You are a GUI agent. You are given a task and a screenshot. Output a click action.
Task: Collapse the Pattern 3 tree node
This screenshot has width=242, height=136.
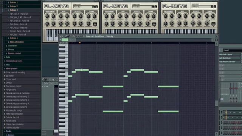(x=8, y=10)
